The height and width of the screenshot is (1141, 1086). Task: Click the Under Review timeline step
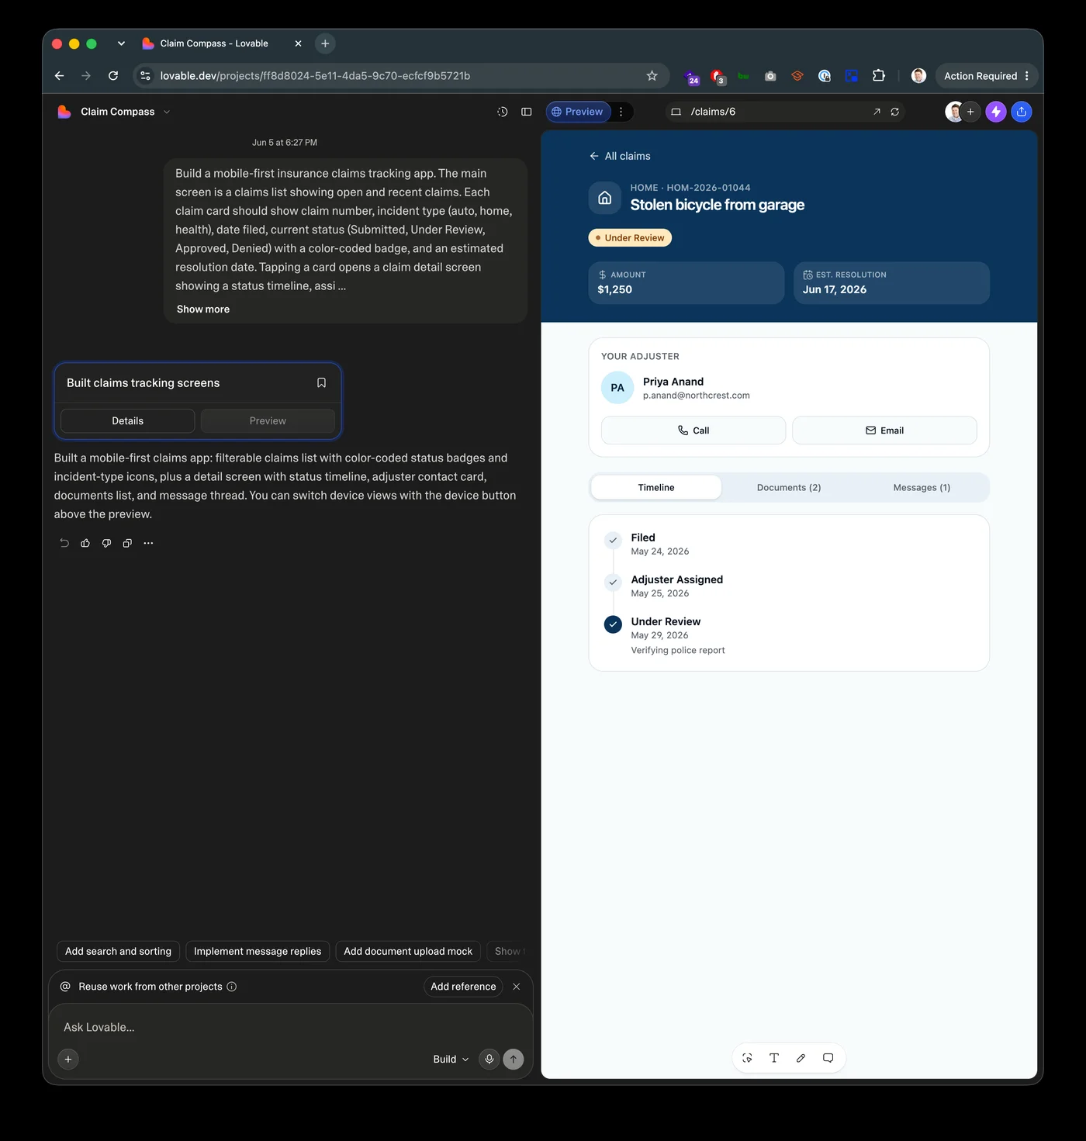click(666, 635)
